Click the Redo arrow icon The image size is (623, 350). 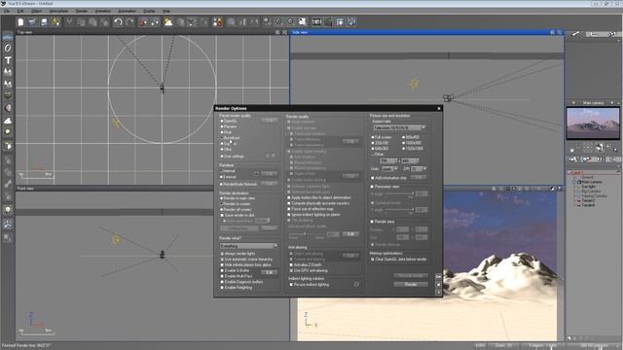(129, 21)
